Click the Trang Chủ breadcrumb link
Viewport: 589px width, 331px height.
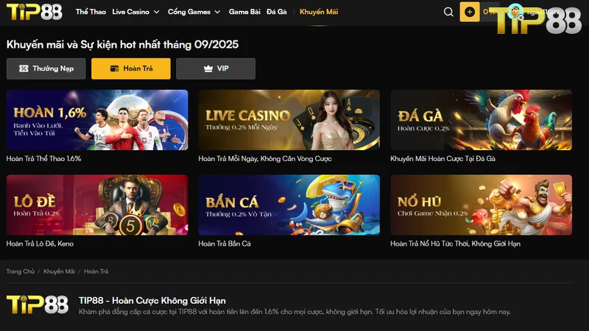21,271
